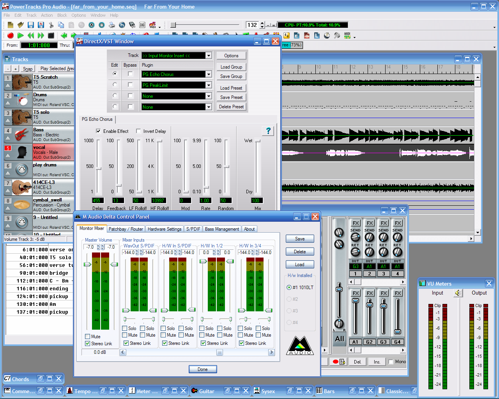Click the Delay slider in PG Echo Chorus
499x399 pixels.
pyautogui.click(x=99, y=168)
